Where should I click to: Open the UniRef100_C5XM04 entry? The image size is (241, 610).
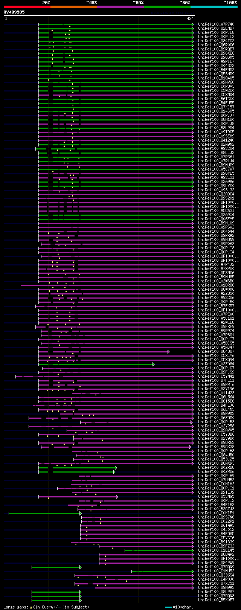(x=216, y=95)
